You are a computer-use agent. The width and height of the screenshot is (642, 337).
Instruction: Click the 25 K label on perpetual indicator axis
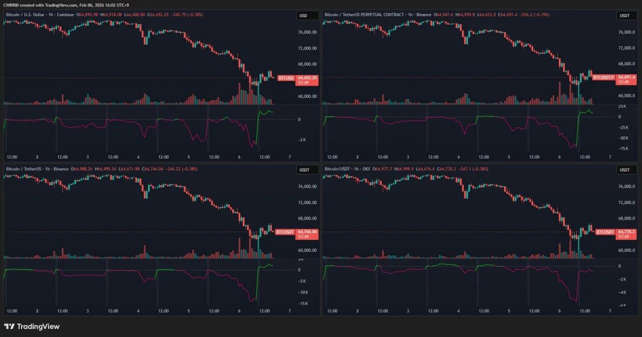click(x=622, y=106)
